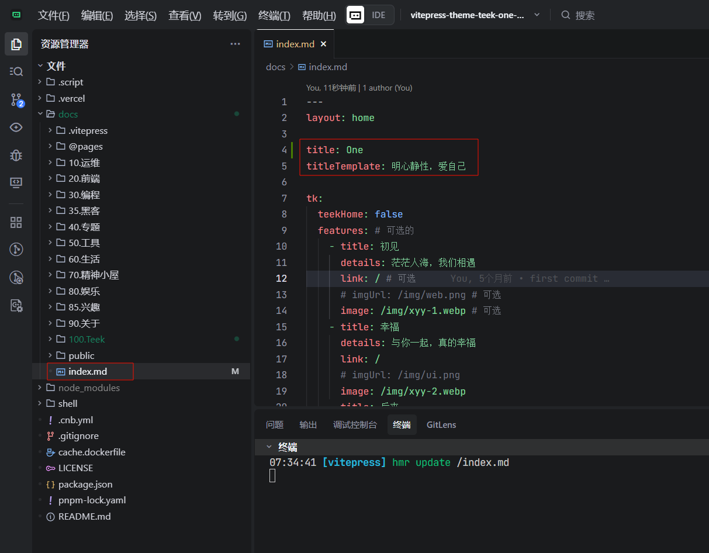The width and height of the screenshot is (709, 553).
Task: Open the 编辑(E) menu
Action: pos(97,15)
